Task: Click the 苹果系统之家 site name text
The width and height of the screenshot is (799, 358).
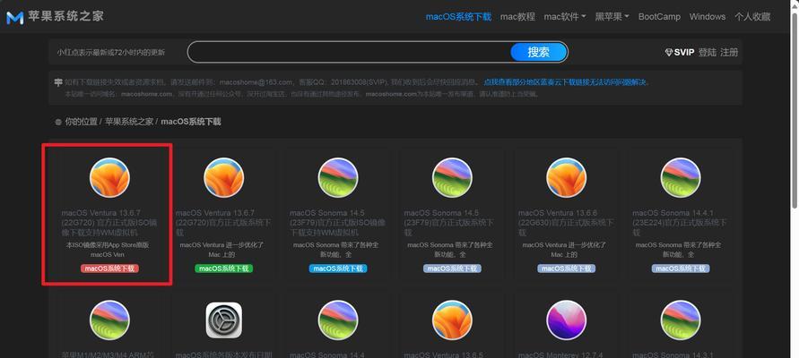Action: click(66, 17)
